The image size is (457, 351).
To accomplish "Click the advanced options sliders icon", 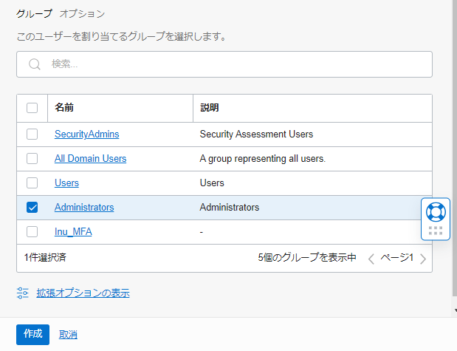I will point(23,293).
